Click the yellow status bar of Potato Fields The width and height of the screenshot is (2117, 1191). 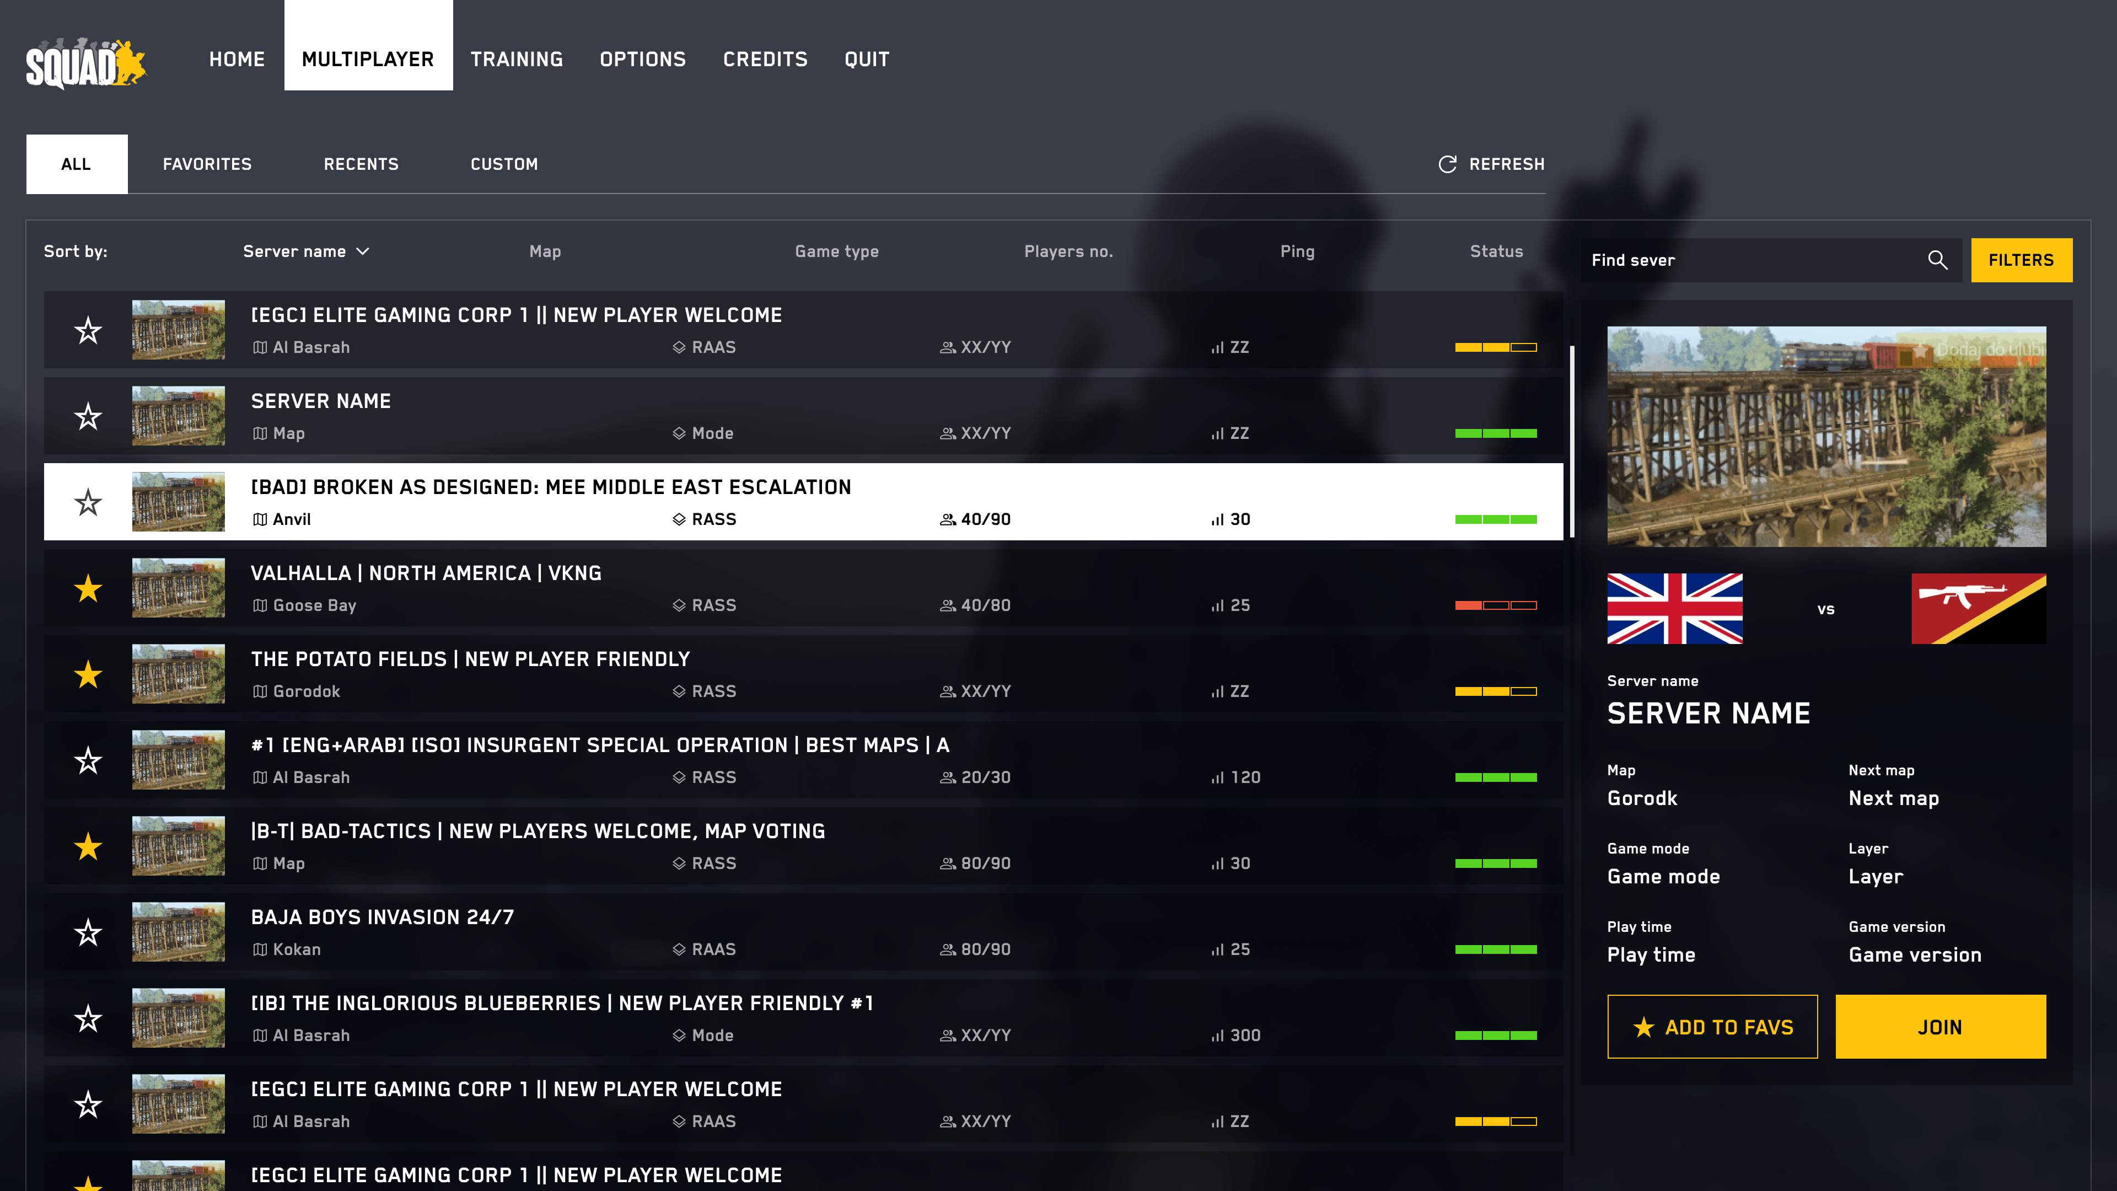click(1496, 691)
